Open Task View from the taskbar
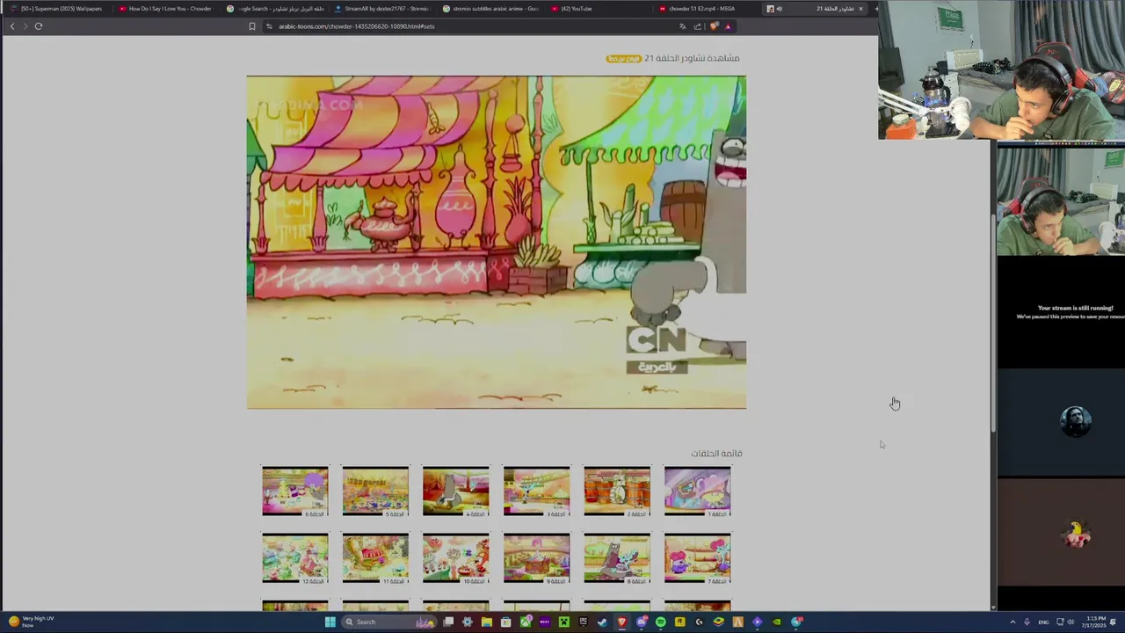This screenshot has width=1125, height=633. (x=448, y=622)
